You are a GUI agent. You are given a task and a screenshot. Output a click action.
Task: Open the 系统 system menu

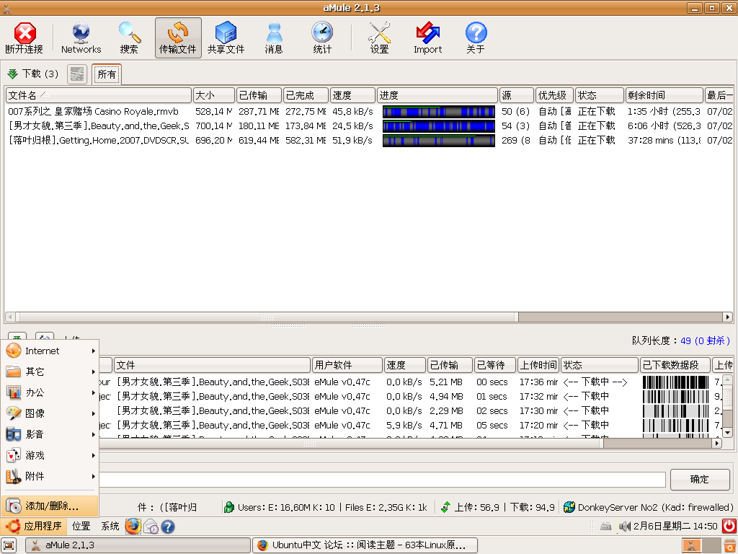pos(110,526)
